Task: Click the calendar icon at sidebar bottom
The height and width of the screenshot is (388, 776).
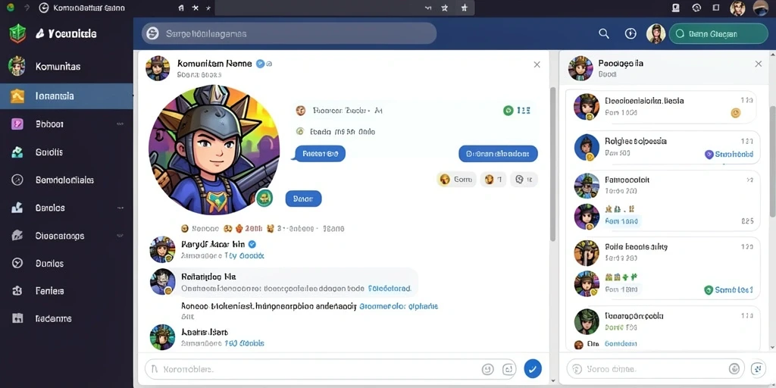Action: point(17,318)
